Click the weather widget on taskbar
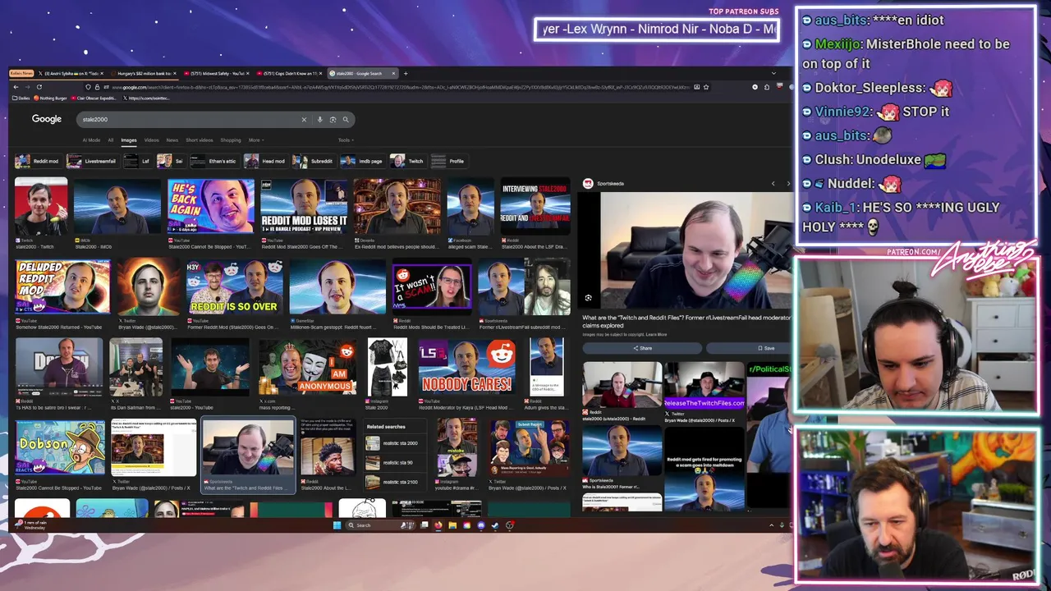 [31, 525]
